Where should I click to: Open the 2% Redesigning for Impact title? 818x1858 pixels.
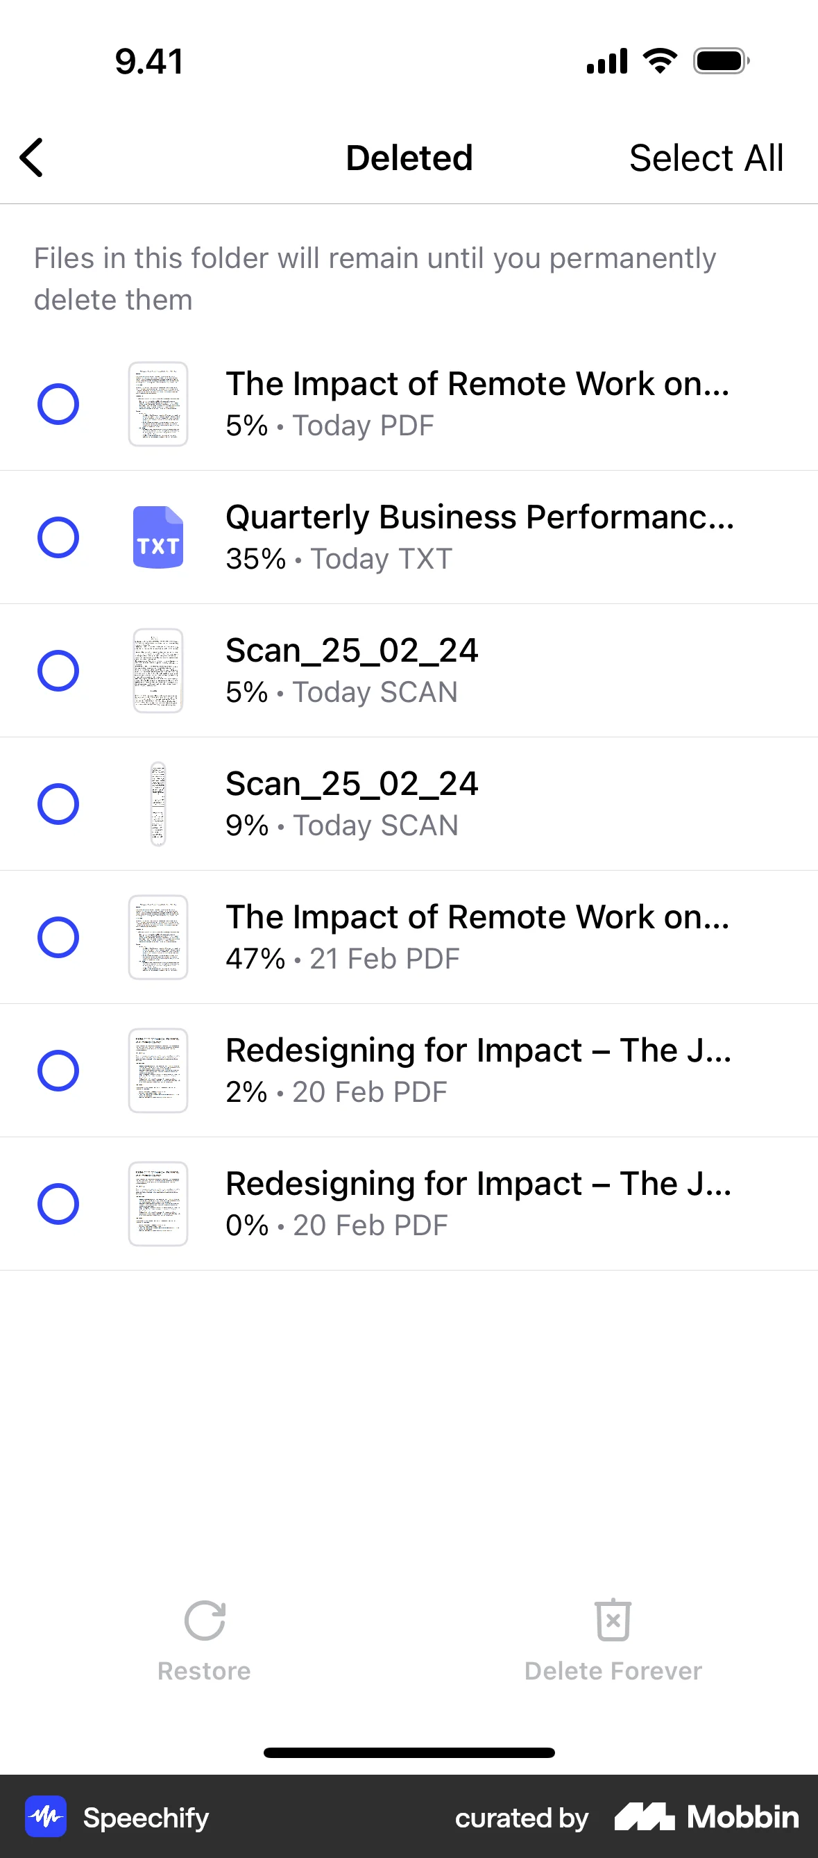[x=478, y=1051]
